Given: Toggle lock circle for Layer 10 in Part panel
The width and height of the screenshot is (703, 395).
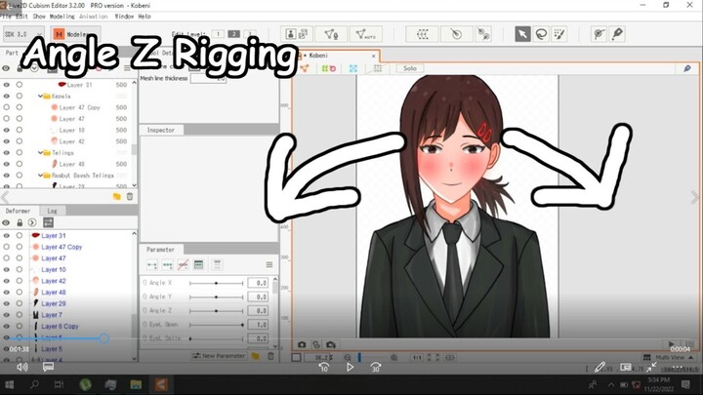Looking at the screenshot, I should [x=20, y=130].
